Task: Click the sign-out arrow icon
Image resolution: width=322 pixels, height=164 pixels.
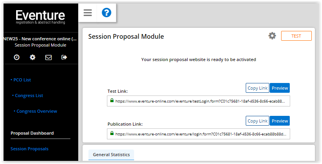Action: point(64,58)
